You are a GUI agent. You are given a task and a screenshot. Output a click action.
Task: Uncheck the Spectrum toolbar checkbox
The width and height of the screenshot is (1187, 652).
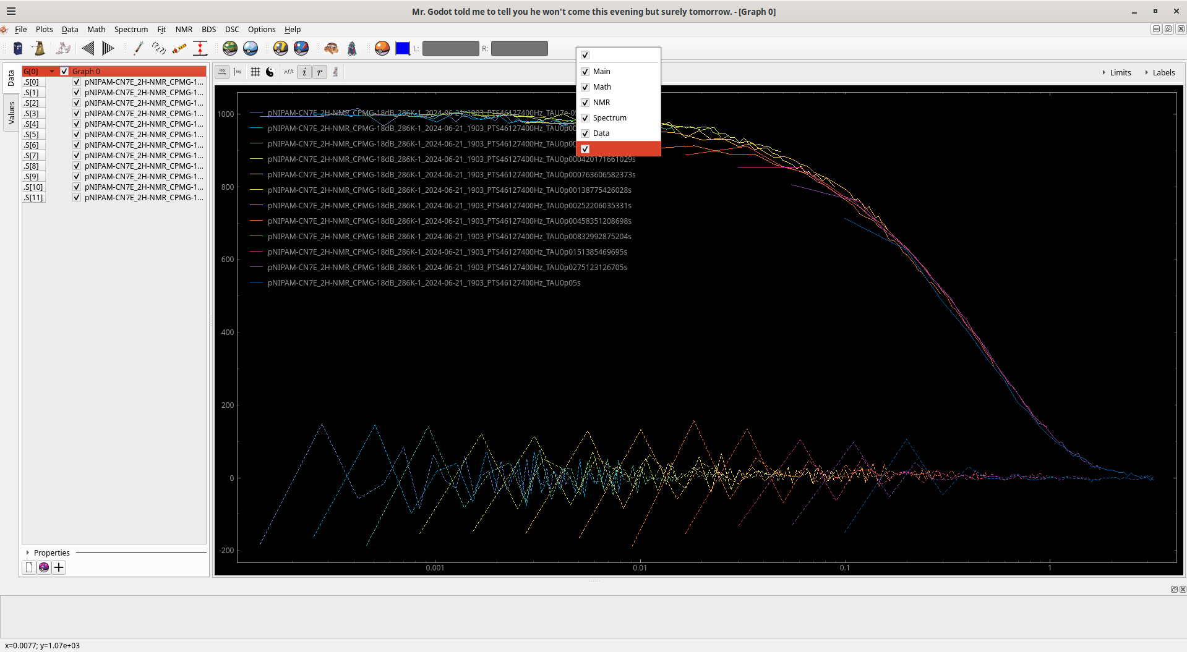coord(585,118)
